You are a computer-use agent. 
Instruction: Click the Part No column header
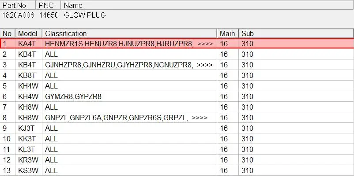(x=18, y=5)
